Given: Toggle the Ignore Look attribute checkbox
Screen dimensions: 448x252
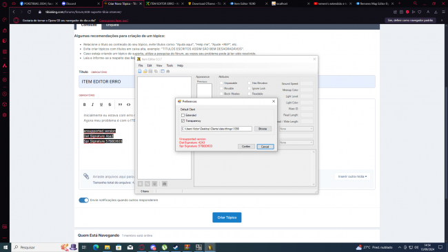Looking at the screenshot, I should tap(249, 88).
